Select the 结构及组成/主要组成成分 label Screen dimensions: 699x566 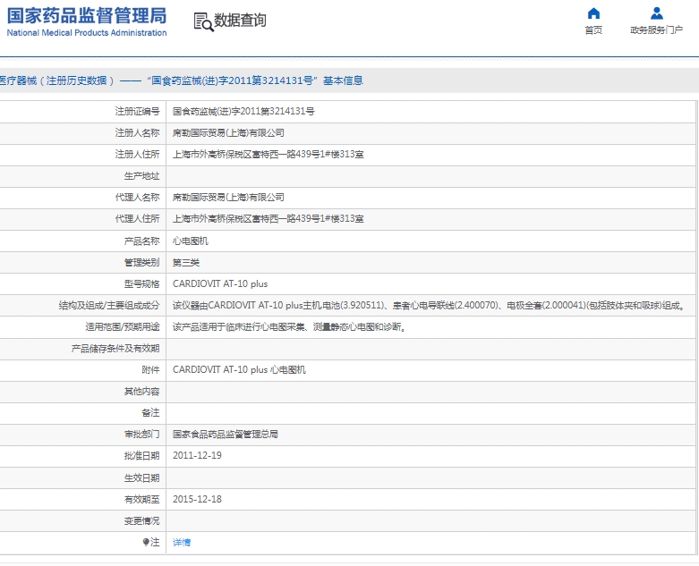pos(109,306)
